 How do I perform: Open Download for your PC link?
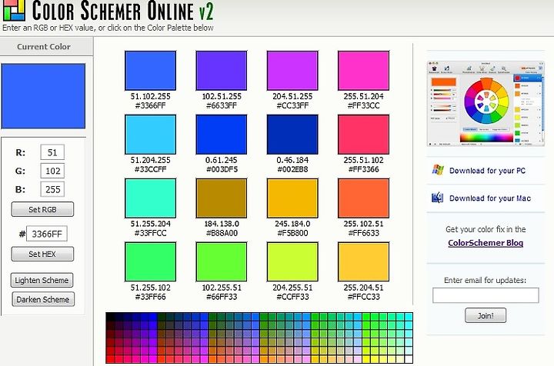[x=487, y=171]
